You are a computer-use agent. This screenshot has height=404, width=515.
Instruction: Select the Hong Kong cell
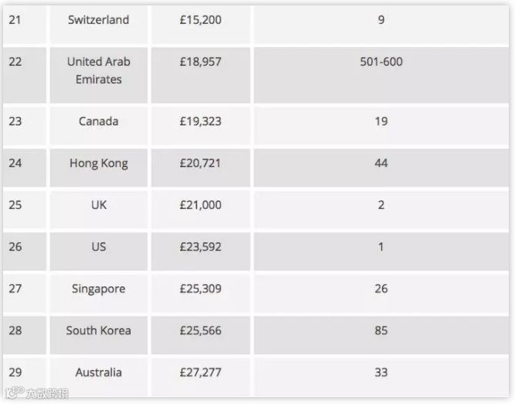98,168
